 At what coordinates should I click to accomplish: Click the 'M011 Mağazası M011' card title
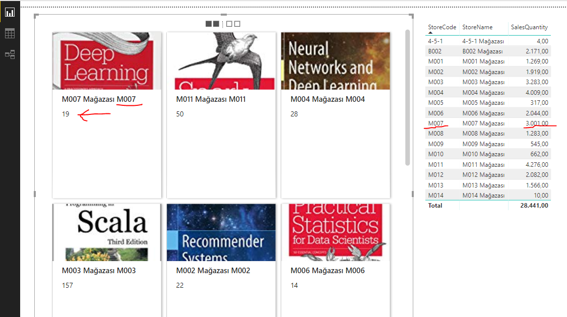point(211,99)
